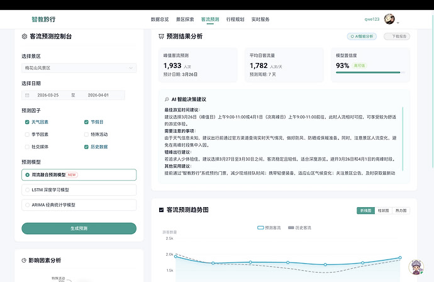The image size is (434, 282).
Task: Open the user avatar menu
Action: click(x=389, y=19)
